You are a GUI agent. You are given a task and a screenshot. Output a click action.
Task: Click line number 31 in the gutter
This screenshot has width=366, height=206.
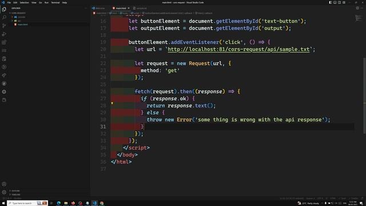[x=103, y=126]
